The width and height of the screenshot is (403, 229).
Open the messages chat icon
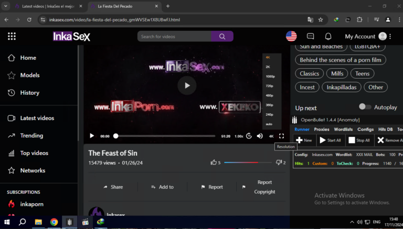tap(310, 36)
